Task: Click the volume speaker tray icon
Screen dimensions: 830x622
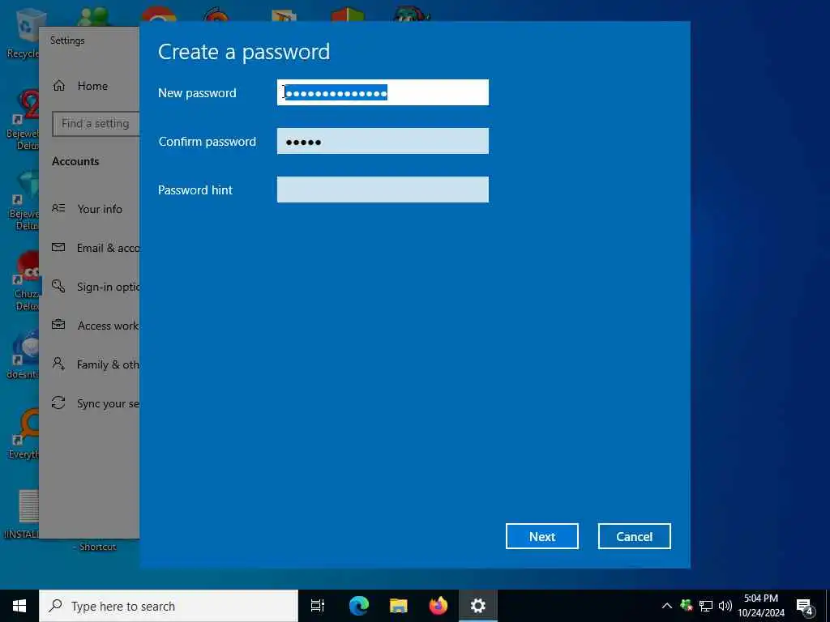Action: (x=725, y=606)
